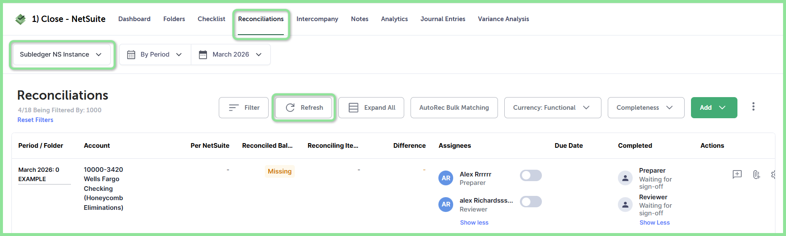786x236 pixels.
Task: Open the March 2026 period dropdown
Action: 231,54
